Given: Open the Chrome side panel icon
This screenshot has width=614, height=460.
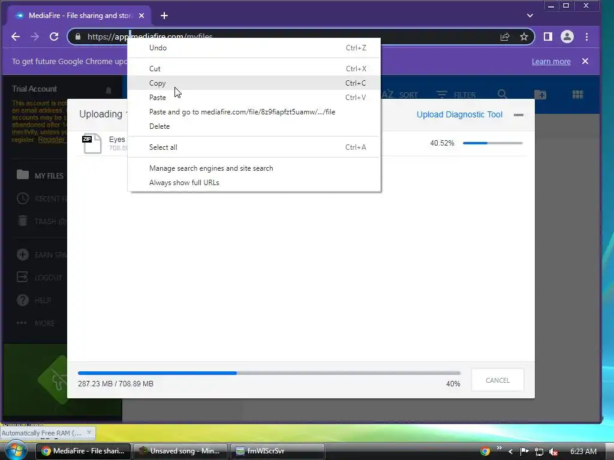Looking at the screenshot, I should 548,37.
